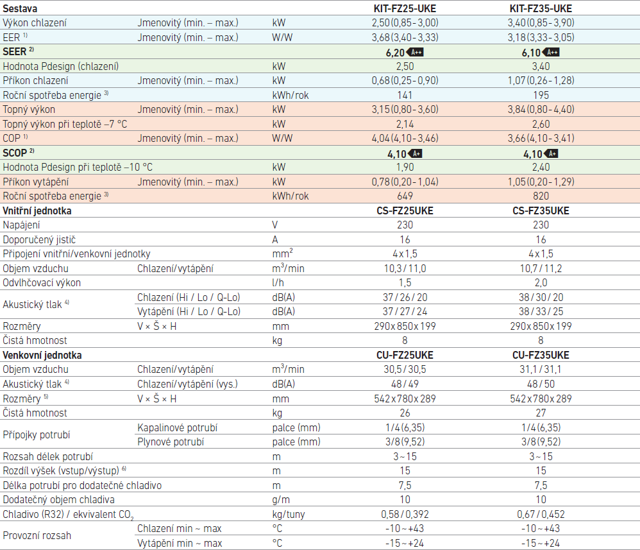Click the first 290x850x199 dimension value
640x550 pixels.
[405, 327]
